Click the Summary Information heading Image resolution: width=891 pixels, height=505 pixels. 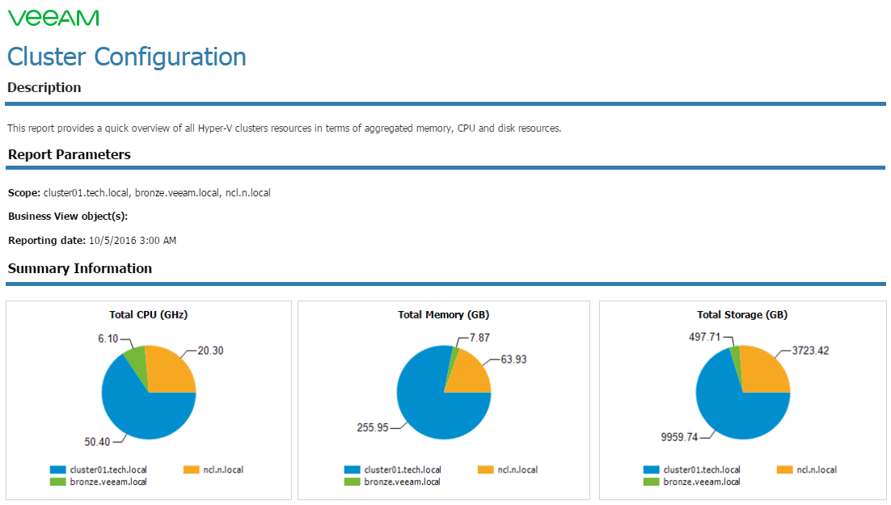pyautogui.click(x=80, y=269)
